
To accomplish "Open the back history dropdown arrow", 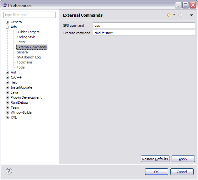I will point(174,15).
